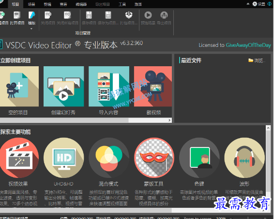Open the 编辑器 ribbon tab
The image size is (274, 219).
81,4
